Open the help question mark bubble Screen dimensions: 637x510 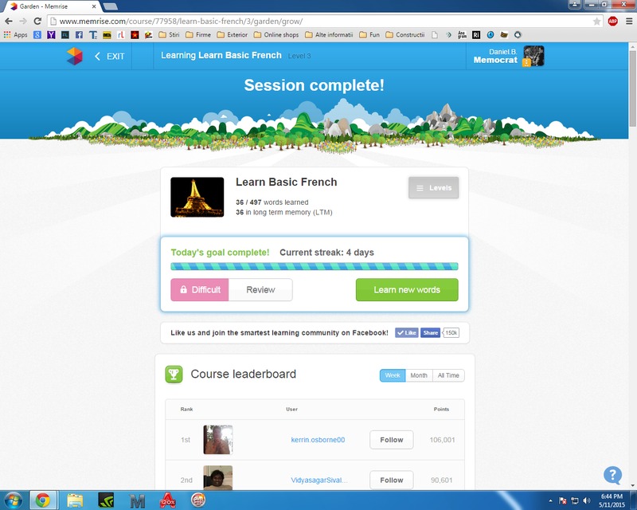pyautogui.click(x=612, y=475)
